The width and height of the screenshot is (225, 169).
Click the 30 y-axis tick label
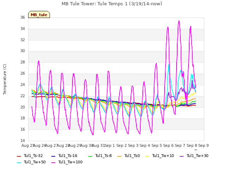[22, 51]
